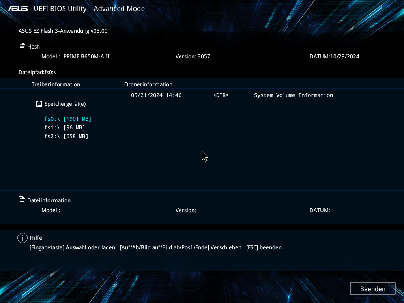Click the DATUM:10/29/2024 text
The width and height of the screenshot is (404, 303).
(335, 56)
